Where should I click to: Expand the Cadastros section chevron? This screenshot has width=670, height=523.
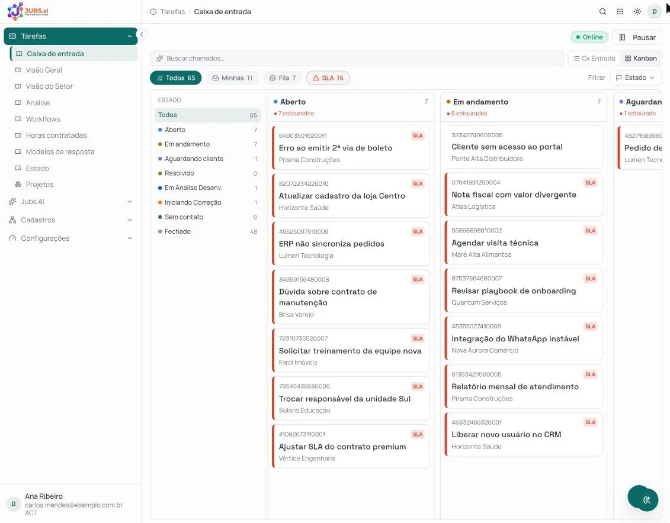130,219
